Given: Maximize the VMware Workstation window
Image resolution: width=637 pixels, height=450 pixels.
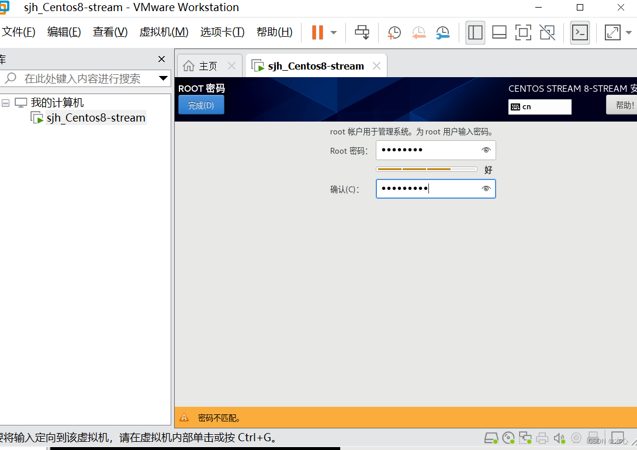Looking at the screenshot, I should pos(580,8).
